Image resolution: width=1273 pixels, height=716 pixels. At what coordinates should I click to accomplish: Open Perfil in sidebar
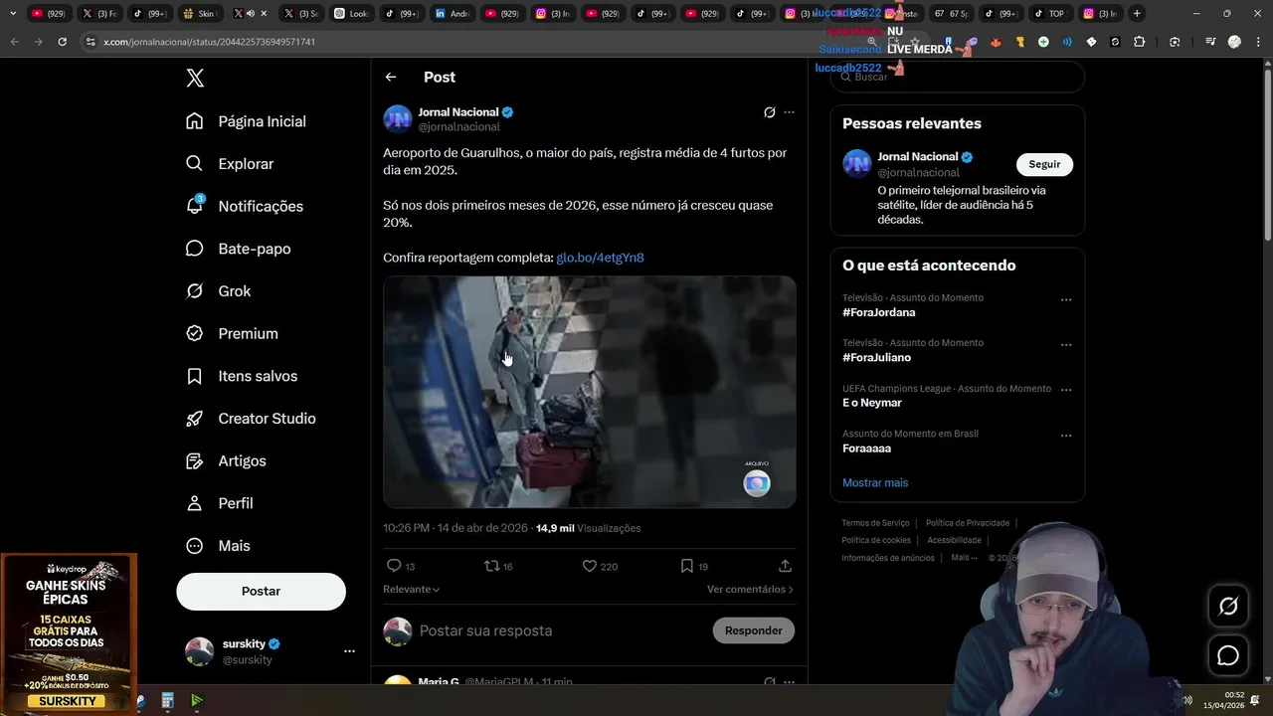[220, 503]
